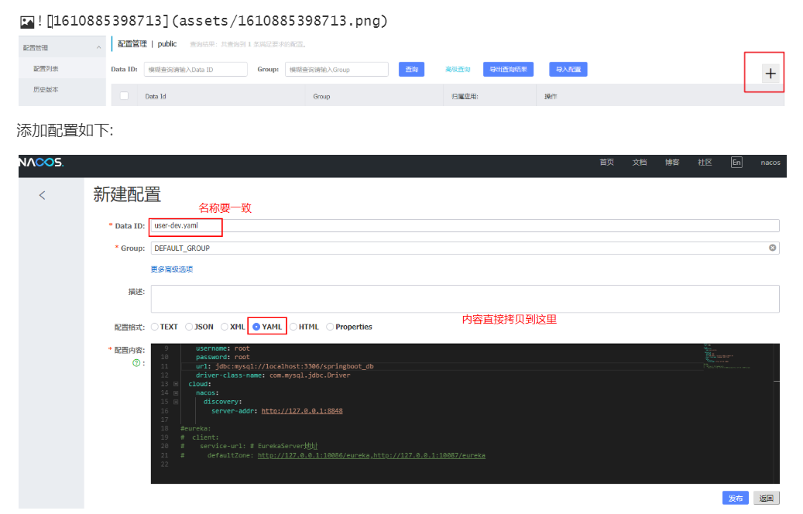Click the username: root line in editor

223,348
